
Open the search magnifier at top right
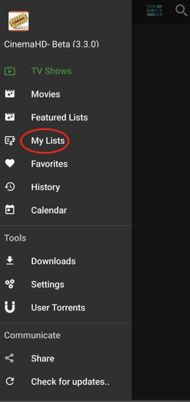[181, 11]
